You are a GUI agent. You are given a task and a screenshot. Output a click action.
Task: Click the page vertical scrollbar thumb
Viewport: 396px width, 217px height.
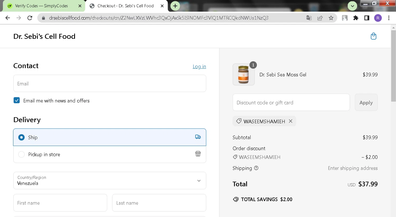click(x=393, y=66)
